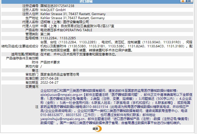Click the 适用范围/预期用途 label

click(x=25, y=54)
